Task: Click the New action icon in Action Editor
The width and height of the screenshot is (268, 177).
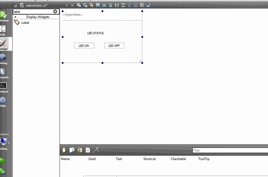Action: pyautogui.click(x=64, y=150)
